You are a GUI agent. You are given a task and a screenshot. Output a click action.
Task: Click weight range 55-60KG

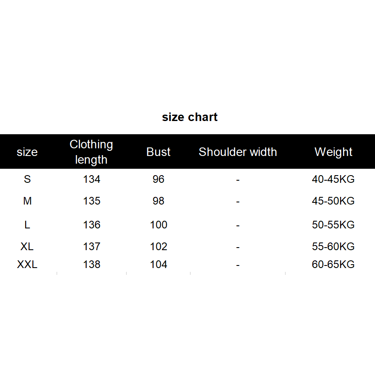[x=333, y=247]
